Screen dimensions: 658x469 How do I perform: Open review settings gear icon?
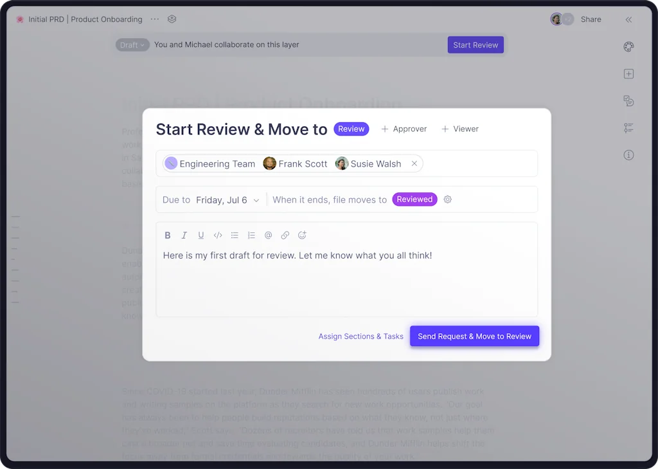(x=448, y=199)
